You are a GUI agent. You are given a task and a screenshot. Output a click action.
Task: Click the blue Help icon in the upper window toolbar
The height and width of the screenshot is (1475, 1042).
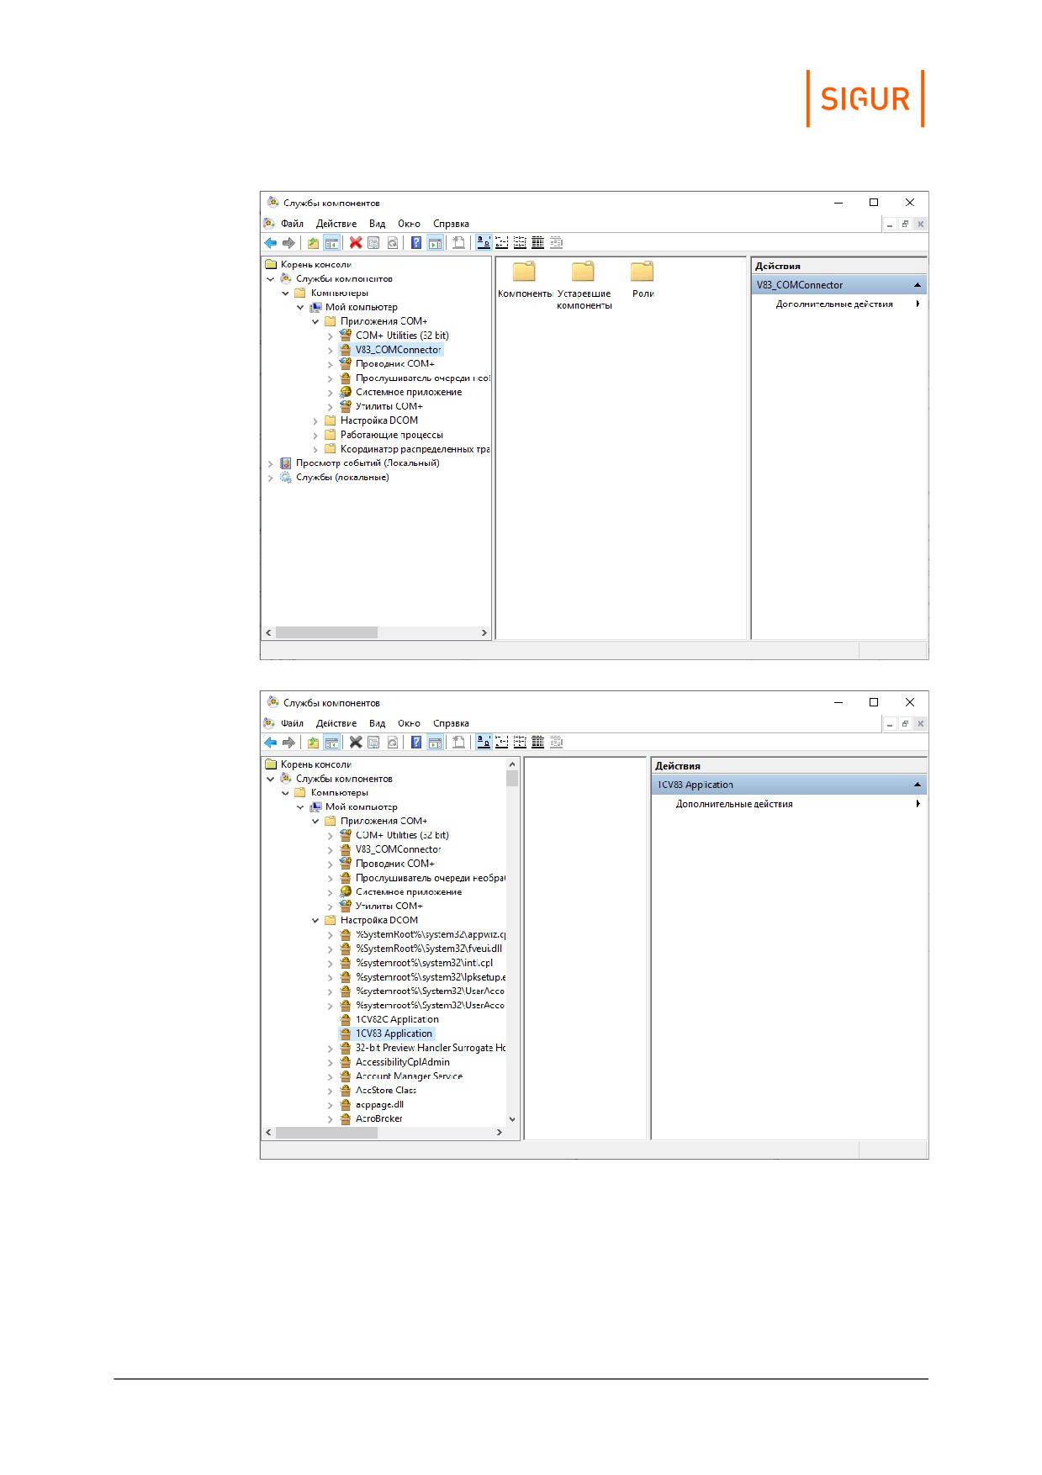pos(416,243)
